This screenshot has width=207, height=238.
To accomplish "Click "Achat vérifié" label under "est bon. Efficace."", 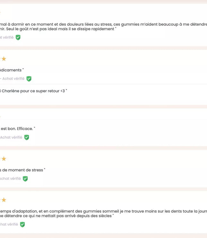I will [11, 137].
